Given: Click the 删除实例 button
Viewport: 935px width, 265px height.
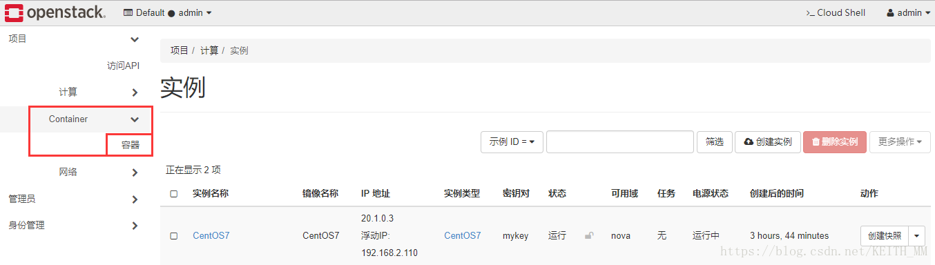Looking at the screenshot, I should point(834,141).
